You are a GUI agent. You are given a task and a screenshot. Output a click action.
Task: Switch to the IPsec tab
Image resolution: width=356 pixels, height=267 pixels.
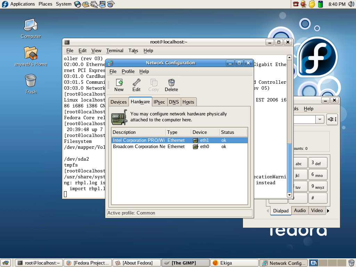159,102
